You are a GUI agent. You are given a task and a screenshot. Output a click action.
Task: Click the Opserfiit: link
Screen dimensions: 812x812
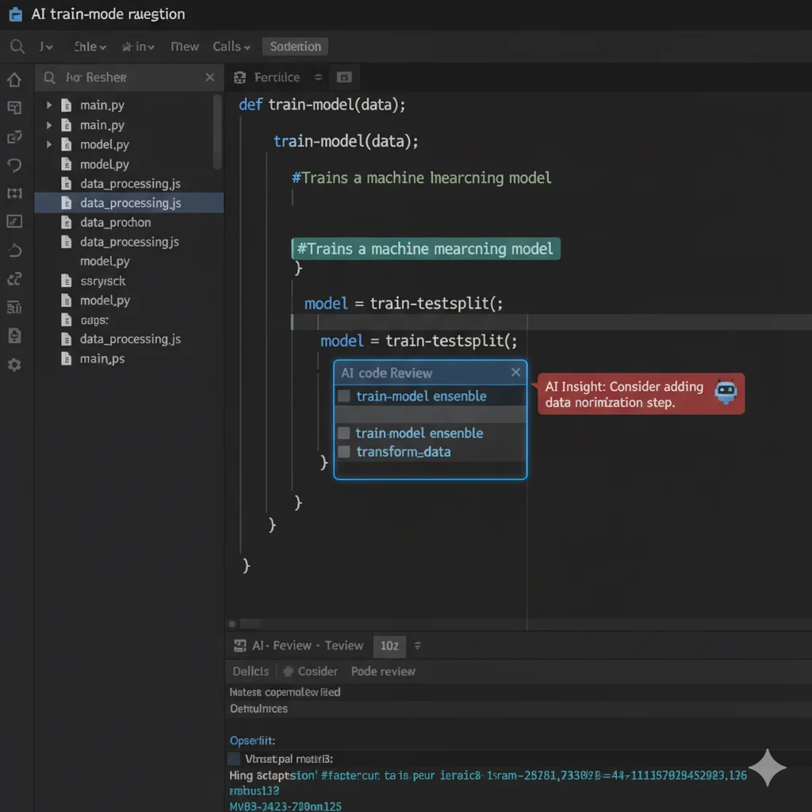tap(252, 741)
